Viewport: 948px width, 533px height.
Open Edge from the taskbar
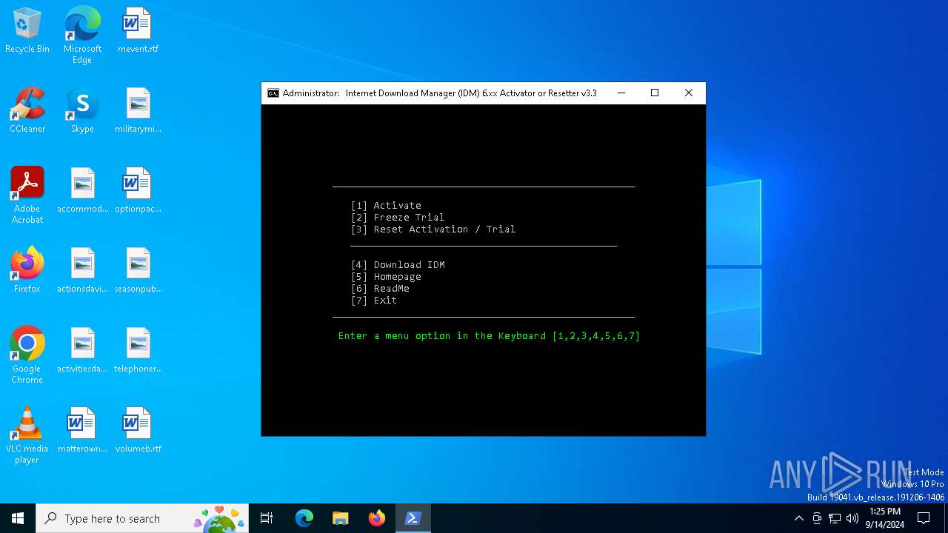[304, 518]
